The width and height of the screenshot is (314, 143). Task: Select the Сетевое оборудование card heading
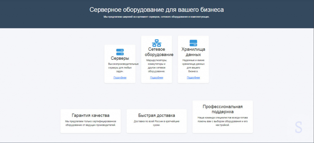159,52
